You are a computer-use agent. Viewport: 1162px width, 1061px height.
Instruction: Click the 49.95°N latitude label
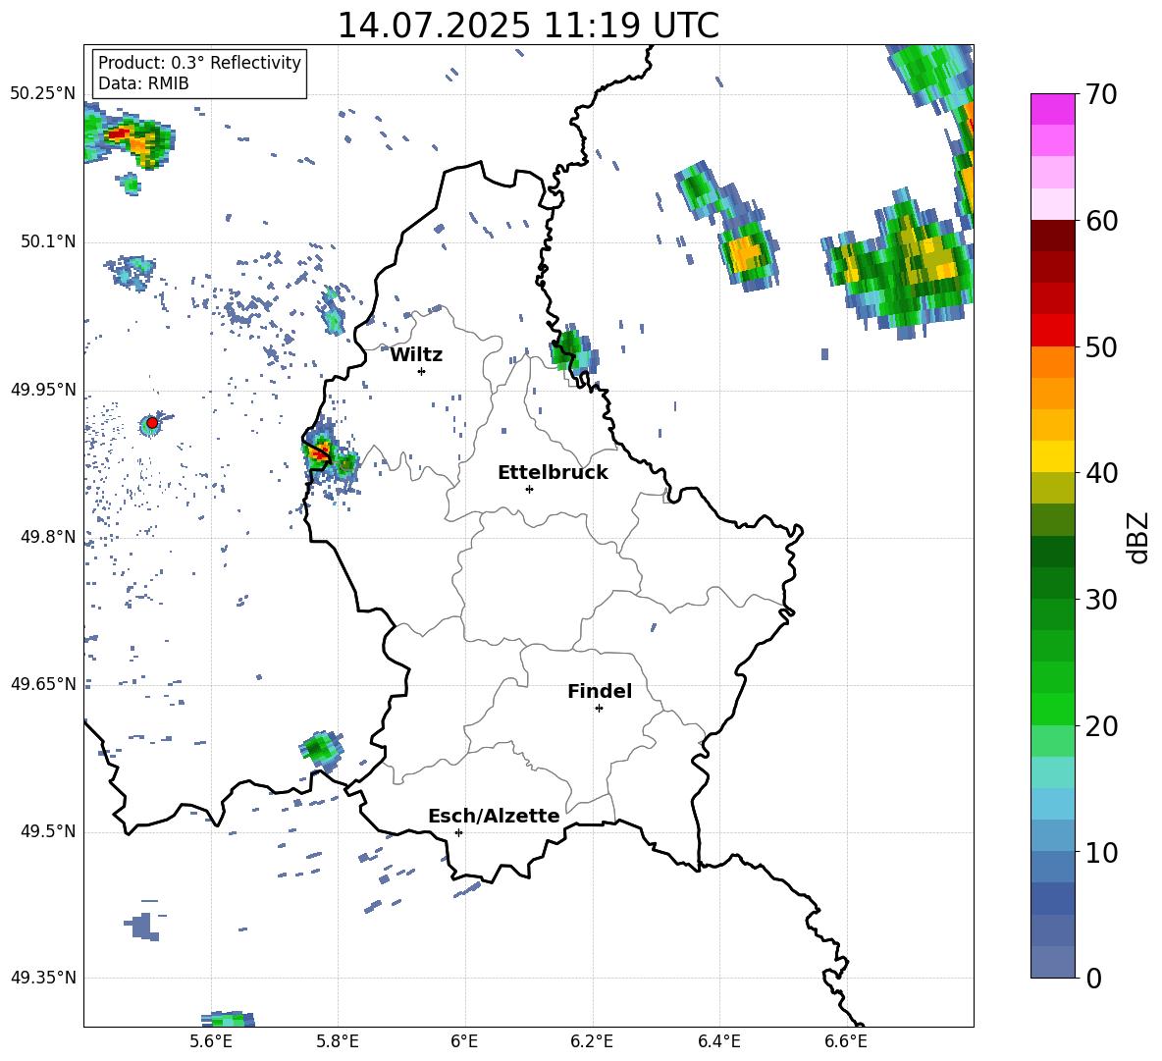tap(43, 390)
